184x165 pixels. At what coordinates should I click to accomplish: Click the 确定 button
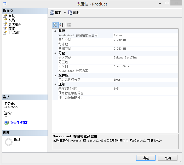pyautogui.click(x=146, y=158)
